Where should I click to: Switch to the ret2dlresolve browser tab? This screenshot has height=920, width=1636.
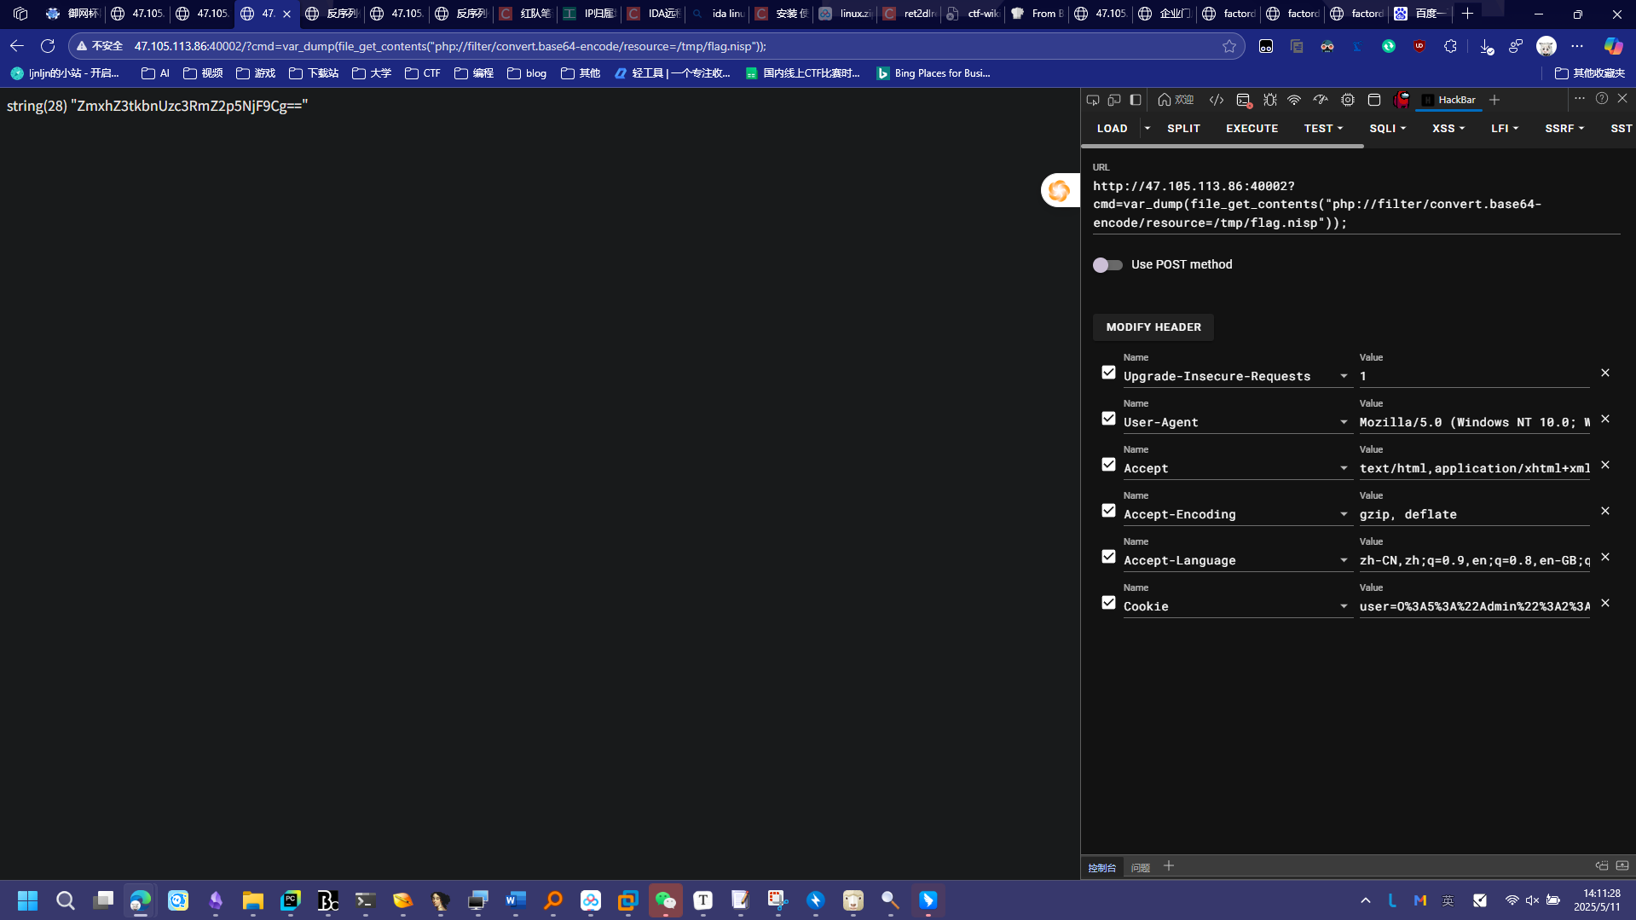tap(910, 14)
